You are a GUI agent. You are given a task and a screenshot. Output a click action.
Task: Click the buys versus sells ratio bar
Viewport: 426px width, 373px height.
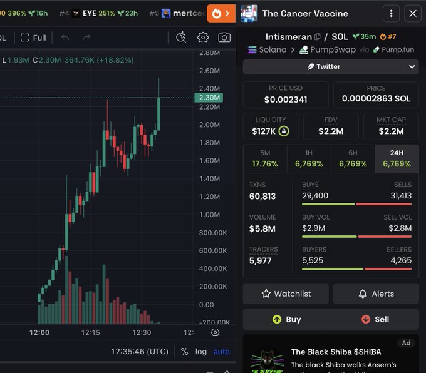coord(356,204)
